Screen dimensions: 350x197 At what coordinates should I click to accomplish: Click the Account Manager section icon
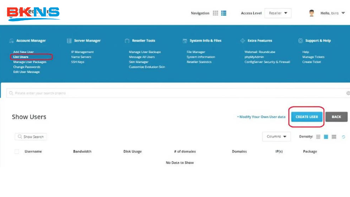(x=11, y=41)
